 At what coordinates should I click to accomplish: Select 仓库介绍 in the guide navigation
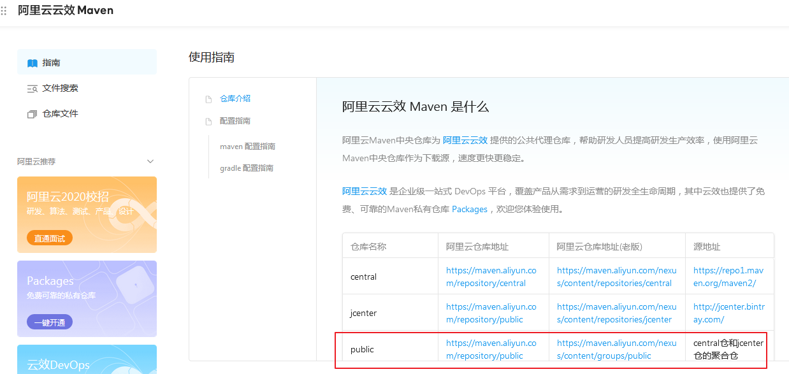pos(235,99)
